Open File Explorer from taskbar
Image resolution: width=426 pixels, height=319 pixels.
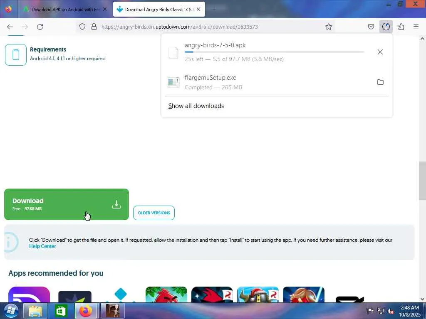[x=35, y=311]
